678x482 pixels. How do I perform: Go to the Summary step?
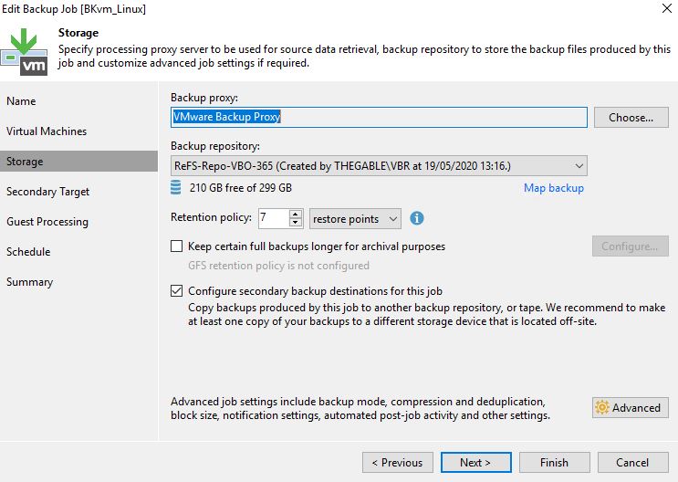point(29,282)
